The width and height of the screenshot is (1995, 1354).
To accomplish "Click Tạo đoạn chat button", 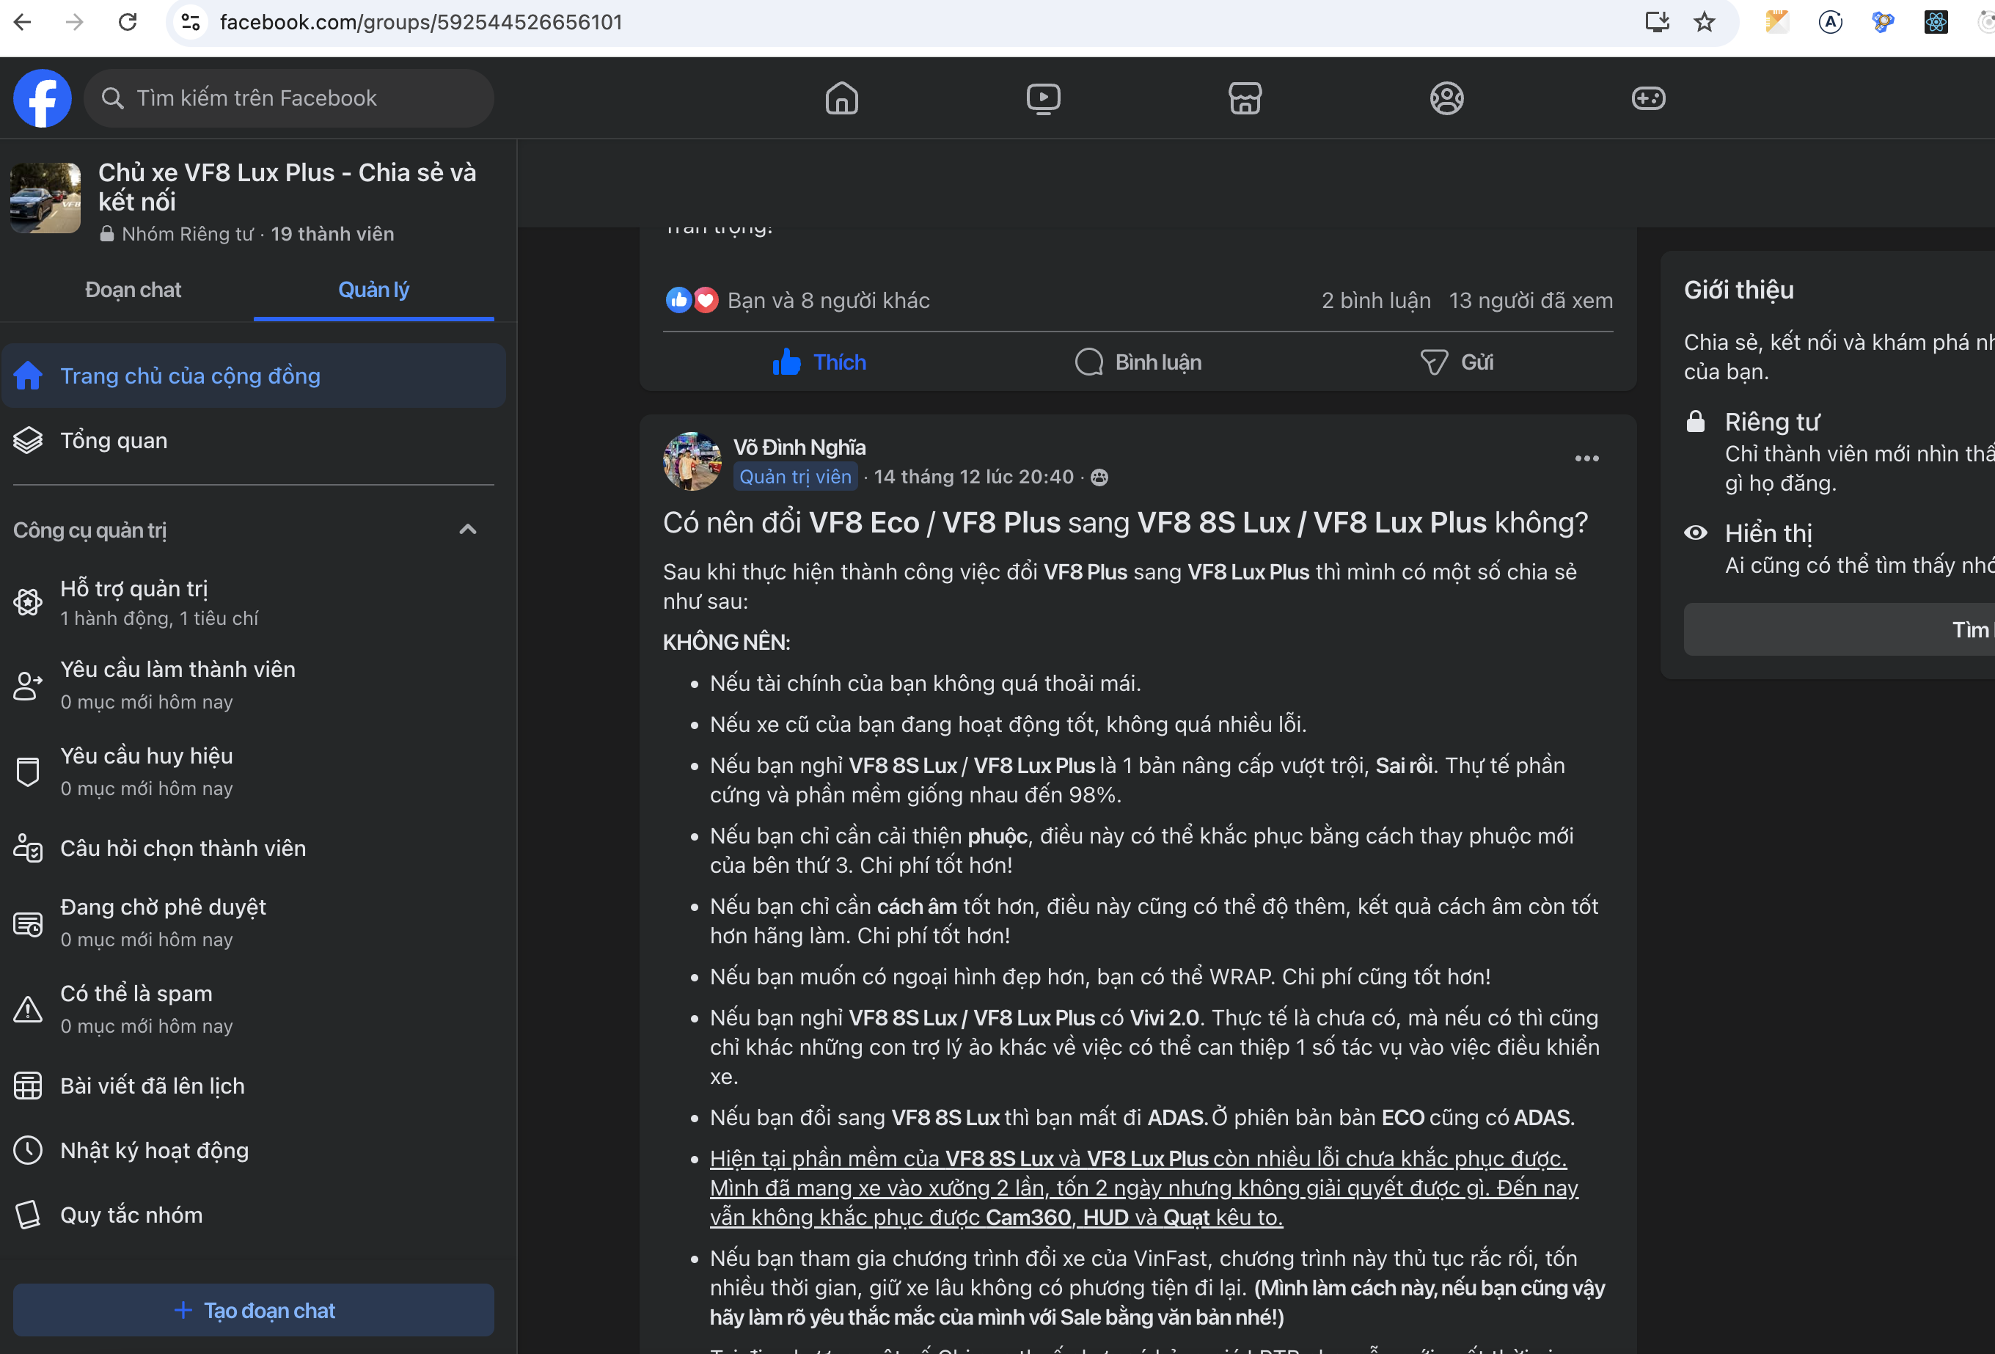I will coord(253,1310).
